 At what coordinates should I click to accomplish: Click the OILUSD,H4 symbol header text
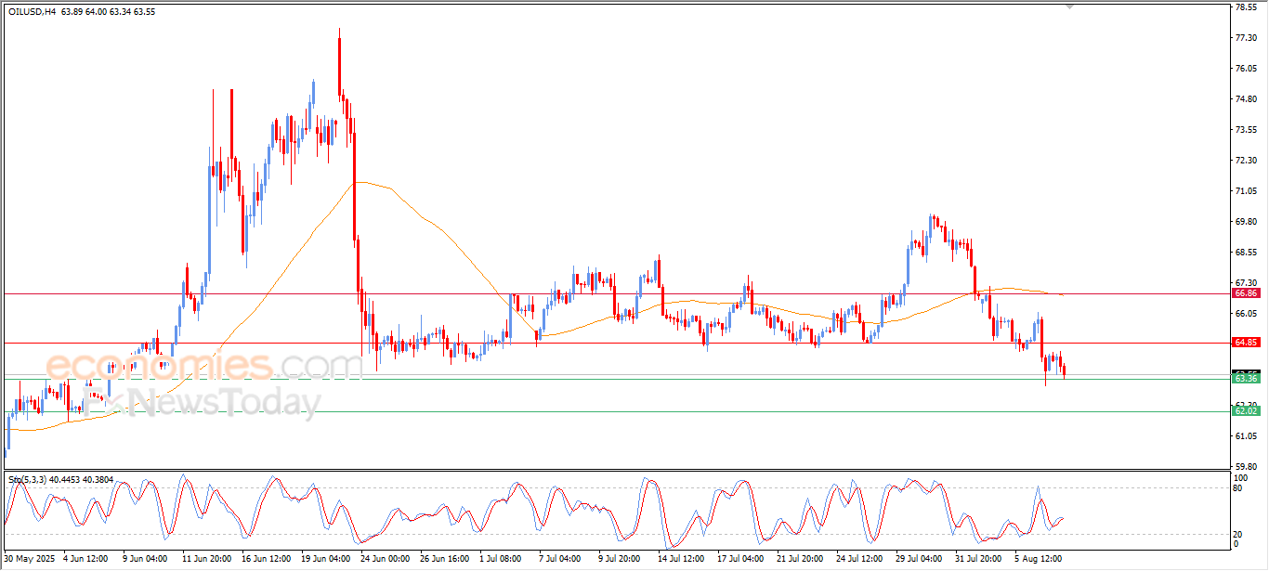pyautogui.click(x=33, y=11)
